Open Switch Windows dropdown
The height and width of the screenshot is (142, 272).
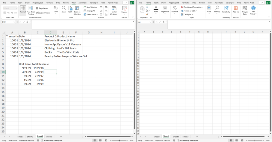(114, 10)
